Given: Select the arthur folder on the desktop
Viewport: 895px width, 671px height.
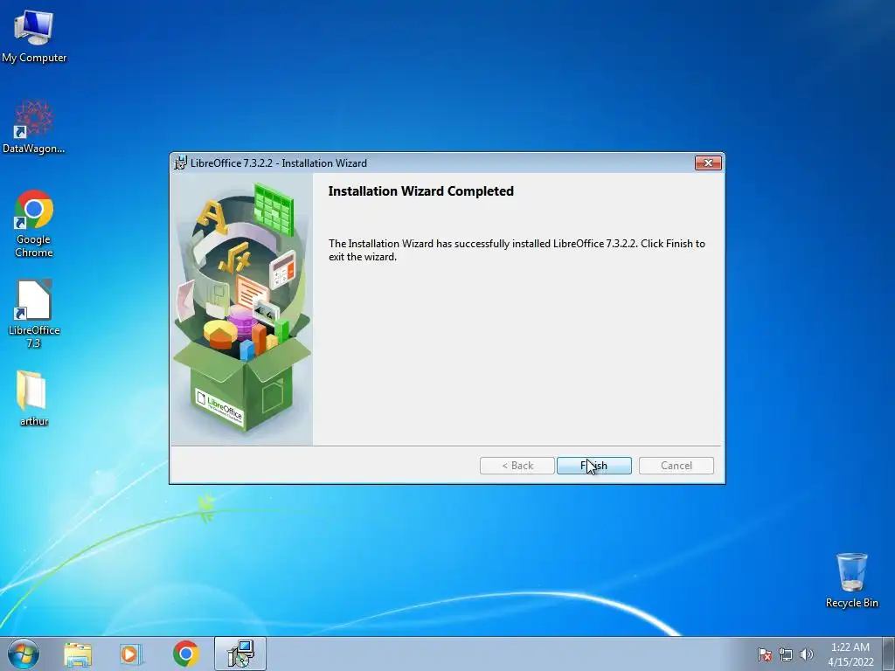Looking at the screenshot, I should 34,398.
